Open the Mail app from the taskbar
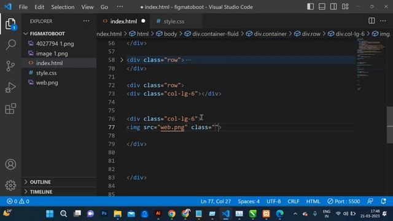 (131, 214)
